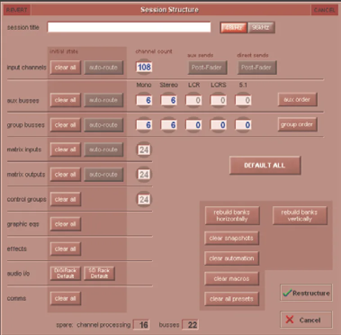Apply DiGiRack Default audio i/o
Screen dimensions: 341x335
pyautogui.click(x=65, y=273)
